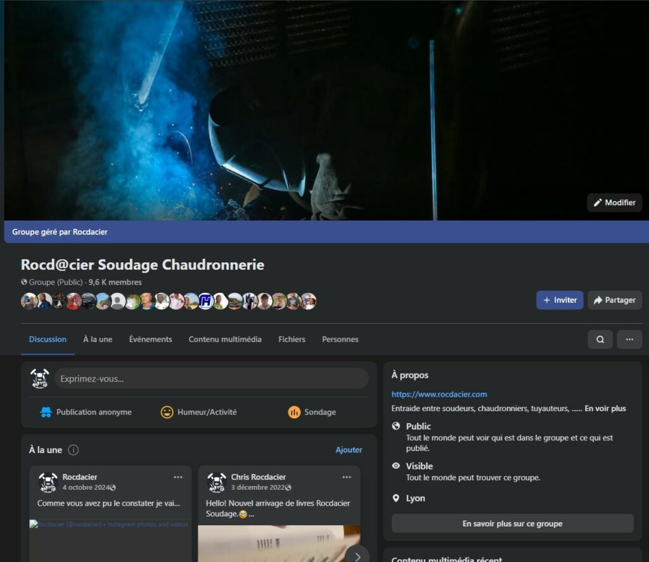649x562 pixels.
Task: Open the Rocdacier author name link
Action: (80, 477)
